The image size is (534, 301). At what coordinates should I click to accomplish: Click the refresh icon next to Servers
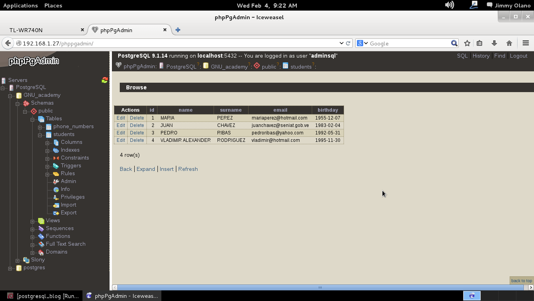104,80
